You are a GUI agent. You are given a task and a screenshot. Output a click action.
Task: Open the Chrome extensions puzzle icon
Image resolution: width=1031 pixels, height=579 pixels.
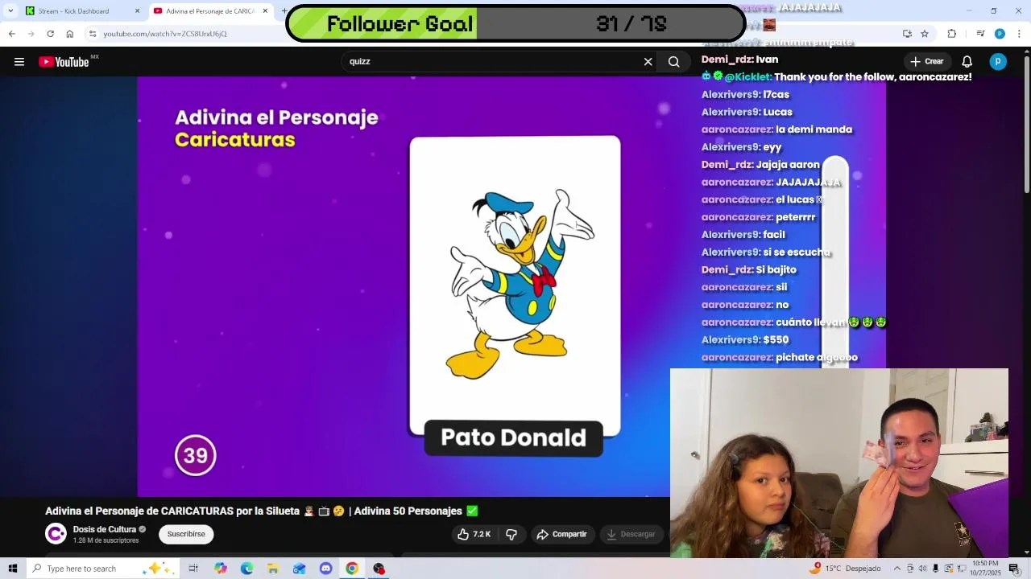(952, 34)
